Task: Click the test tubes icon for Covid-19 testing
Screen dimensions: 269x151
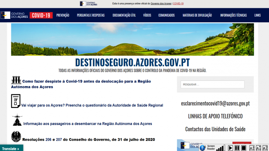Action: point(16,80)
